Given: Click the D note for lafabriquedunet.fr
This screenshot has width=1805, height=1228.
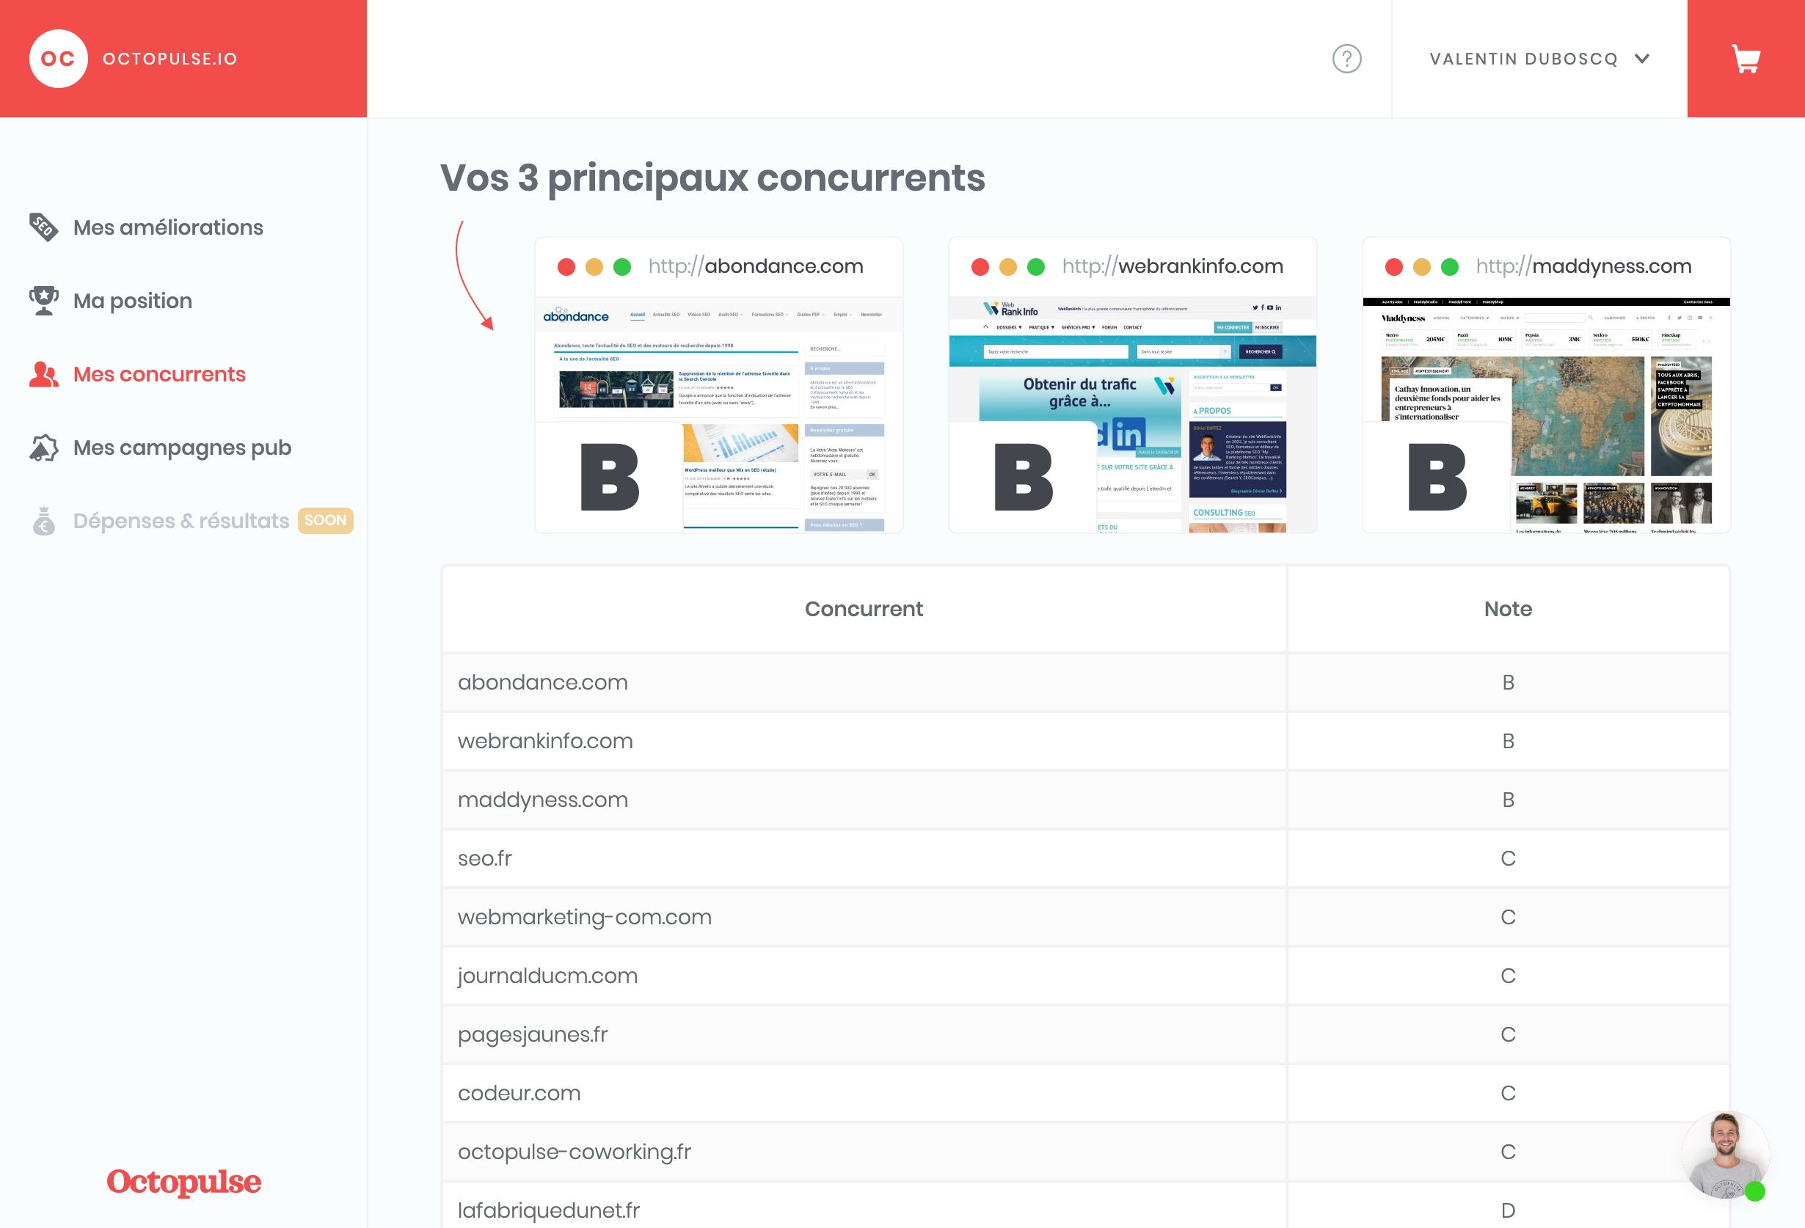Looking at the screenshot, I should click(1508, 1210).
